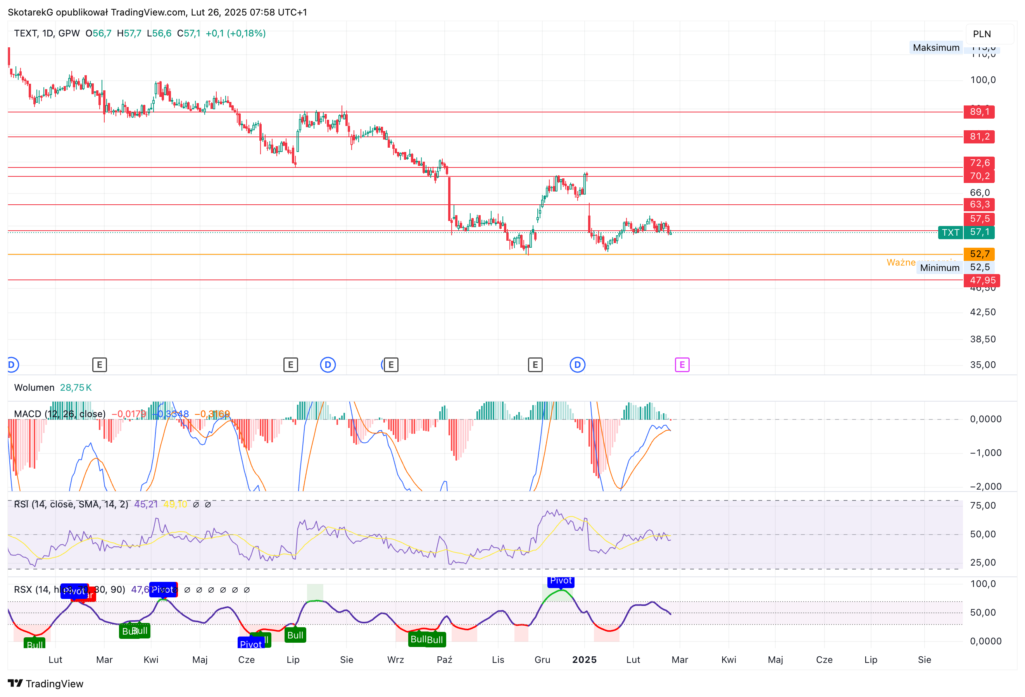Click the red 63,3 level label
This screenshot has width=1025, height=697.
coord(979,204)
